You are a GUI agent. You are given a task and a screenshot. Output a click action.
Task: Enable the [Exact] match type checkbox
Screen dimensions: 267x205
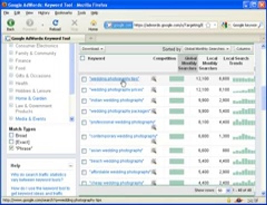11,142
